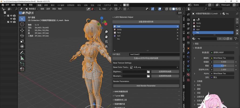The height and width of the screenshot is (108, 240).
Task: Open the Tool properties tab icon
Action: point(188,14)
